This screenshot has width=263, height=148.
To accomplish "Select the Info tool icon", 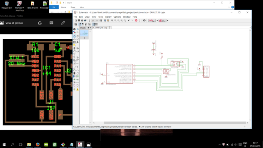I will pos(74,29).
